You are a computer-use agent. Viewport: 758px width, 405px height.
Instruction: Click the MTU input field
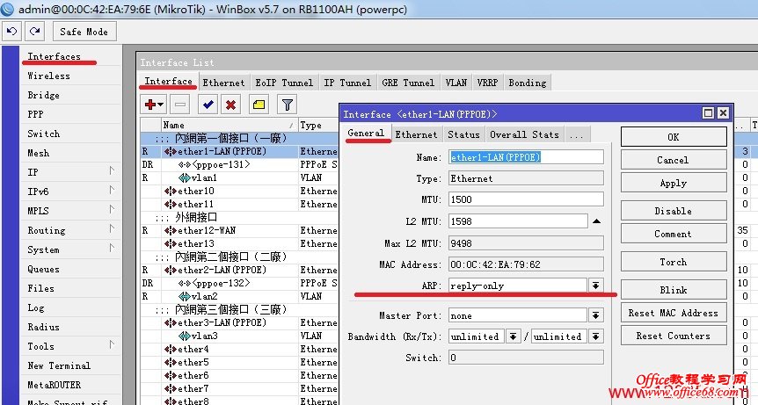pos(526,199)
